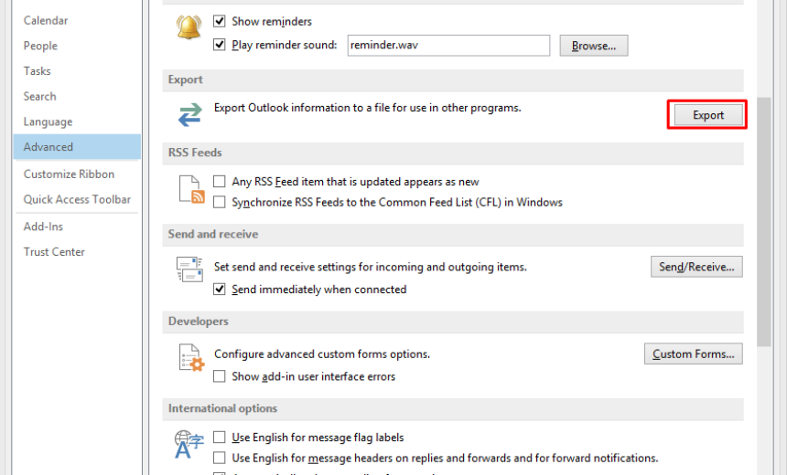This screenshot has height=475, width=787.
Task: Toggle Play reminder sound checkbox
Action: point(220,45)
